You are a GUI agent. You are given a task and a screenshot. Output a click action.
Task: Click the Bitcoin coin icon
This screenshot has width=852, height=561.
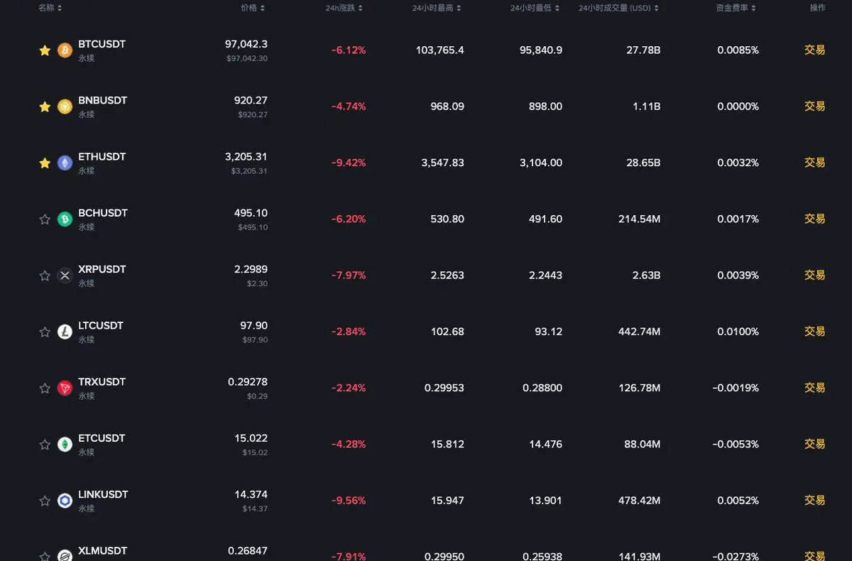65,50
